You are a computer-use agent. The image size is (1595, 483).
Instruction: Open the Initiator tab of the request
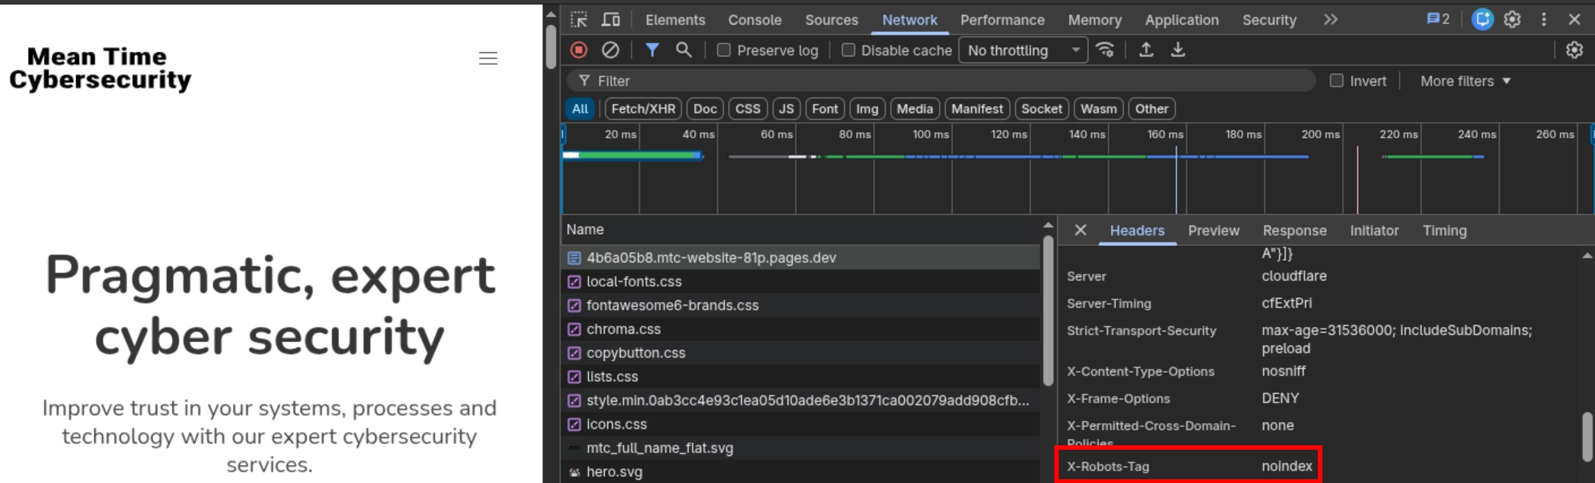[x=1374, y=230]
